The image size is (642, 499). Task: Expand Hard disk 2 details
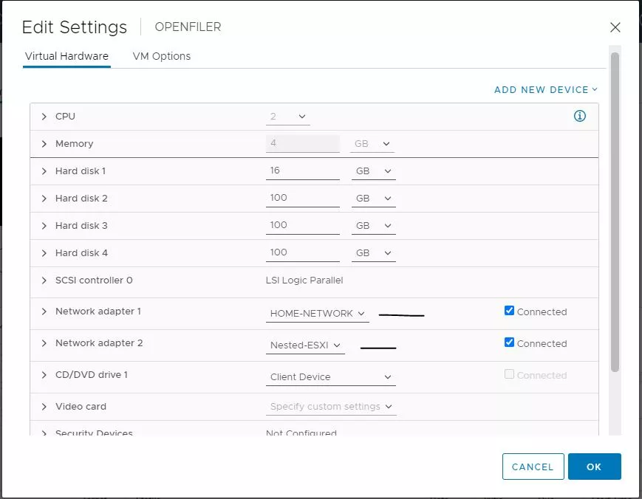coord(44,199)
